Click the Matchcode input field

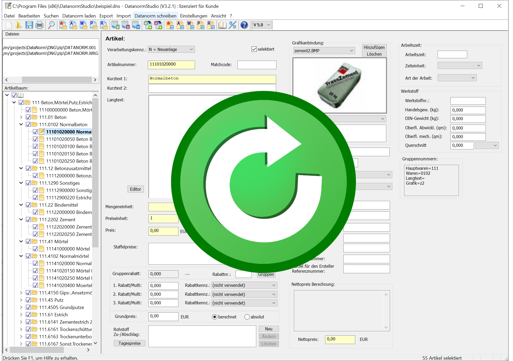click(x=256, y=65)
